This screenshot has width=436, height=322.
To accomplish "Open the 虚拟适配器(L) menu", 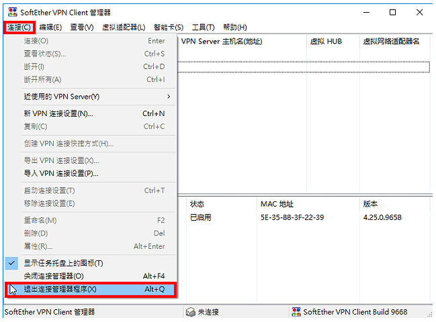I will (124, 28).
